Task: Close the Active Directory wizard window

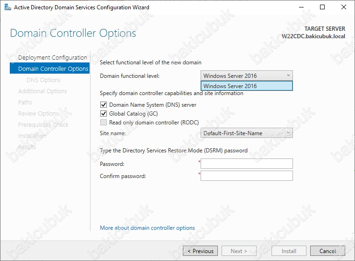Action: pyautogui.click(x=344, y=7)
